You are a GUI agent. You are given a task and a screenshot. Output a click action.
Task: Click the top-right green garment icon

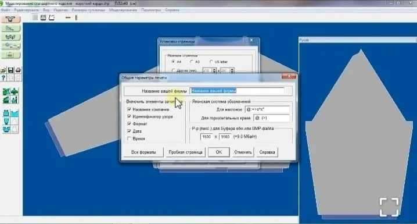tap(15, 92)
